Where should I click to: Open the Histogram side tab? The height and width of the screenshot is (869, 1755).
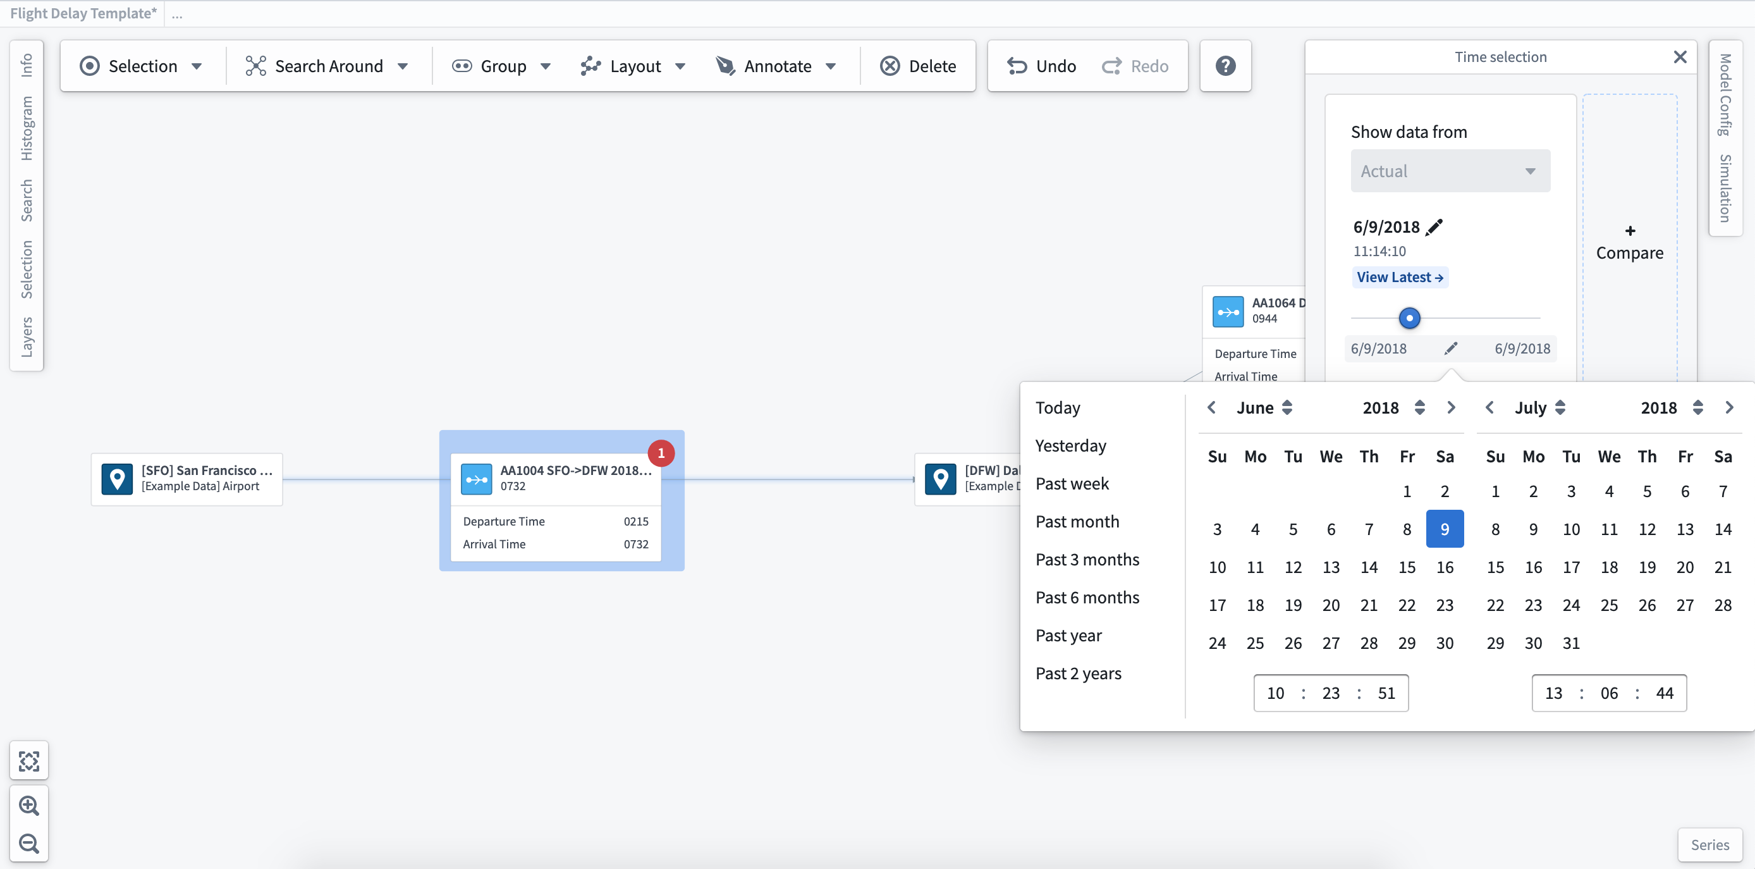(27, 128)
